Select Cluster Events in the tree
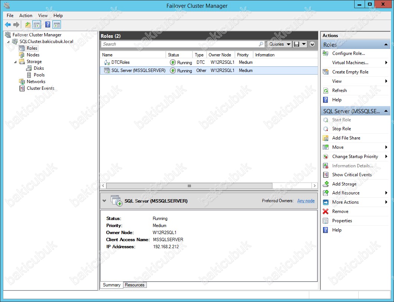Screen dimensions: 394x302 [41, 88]
